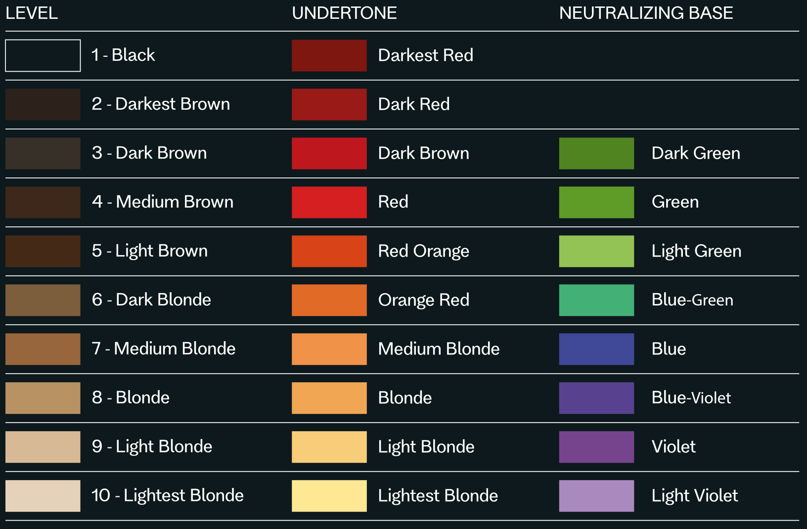Viewport: 807px width, 529px height.
Task: Pick the 10 - Lightest Blonde level swatch
Action: 43,496
